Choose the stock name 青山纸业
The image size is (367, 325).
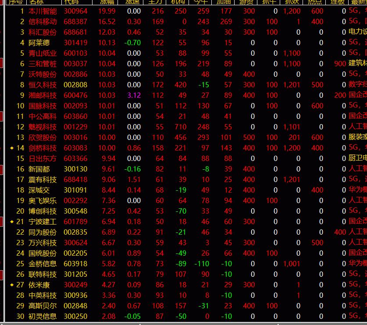pyautogui.click(x=43, y=54)
